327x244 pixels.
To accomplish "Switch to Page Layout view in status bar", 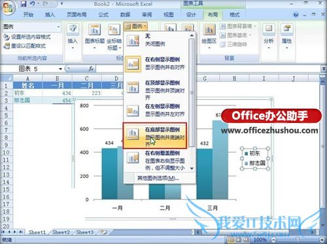I will pyautogui.click(x=239, y=240).
